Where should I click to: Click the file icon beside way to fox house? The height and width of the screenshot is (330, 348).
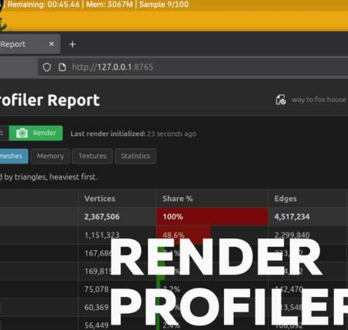pyautogui.click(x=281, y=100)
